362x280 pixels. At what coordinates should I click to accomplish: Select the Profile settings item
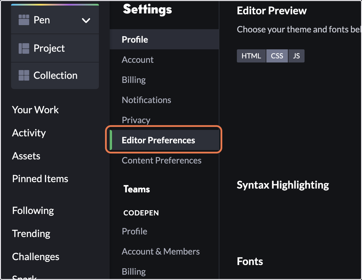[164, 40]
